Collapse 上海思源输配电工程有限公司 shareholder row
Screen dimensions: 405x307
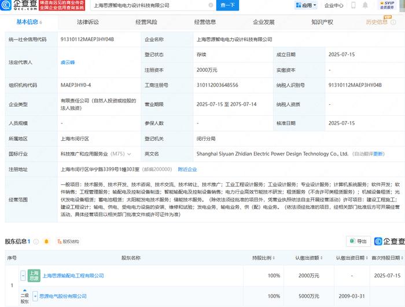(x=23, y=276)
